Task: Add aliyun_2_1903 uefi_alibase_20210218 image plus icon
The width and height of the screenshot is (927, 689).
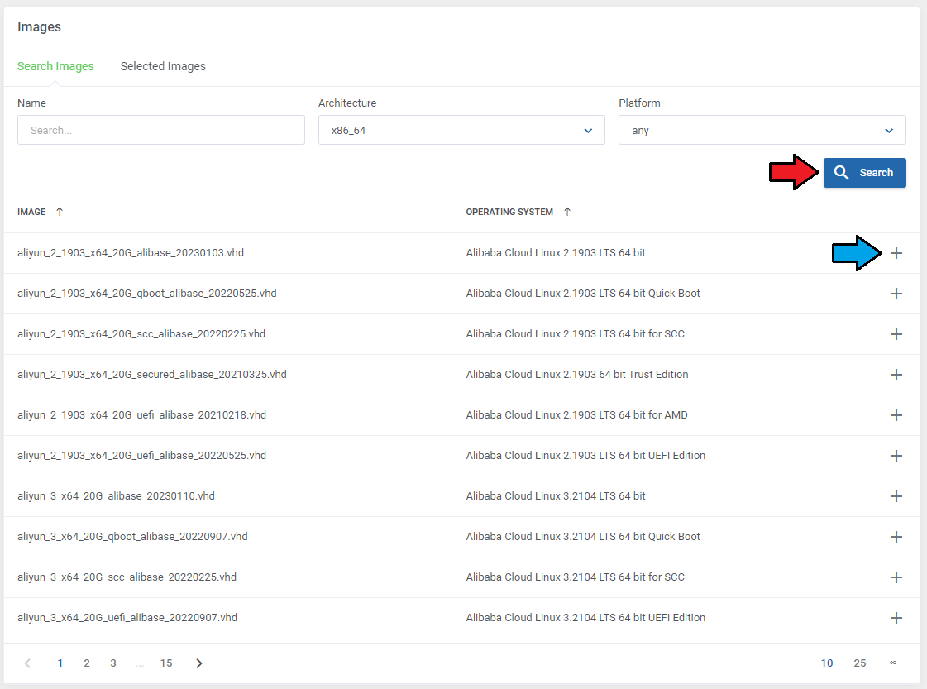Action: [896, 415]
